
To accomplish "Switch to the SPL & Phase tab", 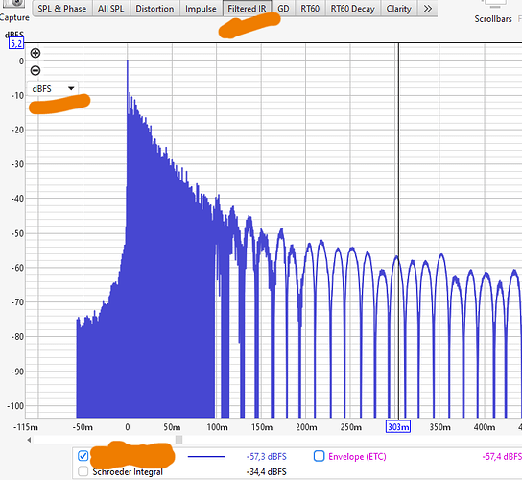I will [62, 9].
